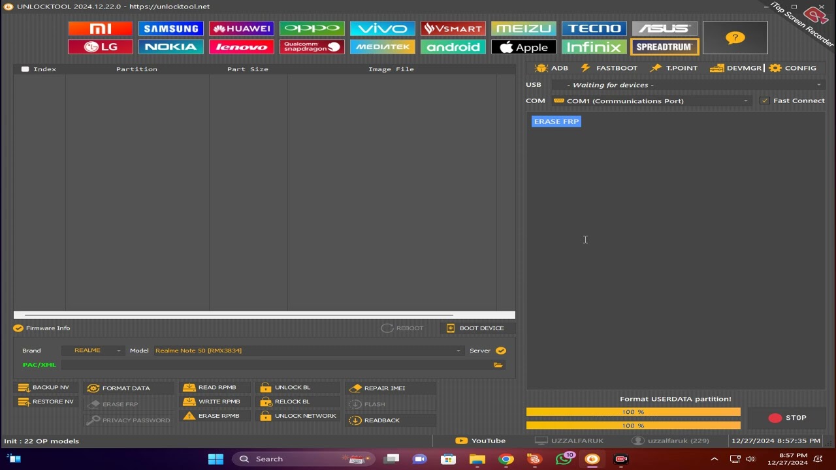Open the help question mark panel
This screenshot has width=836, height=470.
click(735, 38)
